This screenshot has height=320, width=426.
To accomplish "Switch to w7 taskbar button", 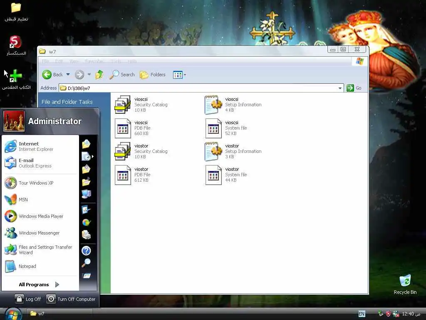I will [59, 314].
